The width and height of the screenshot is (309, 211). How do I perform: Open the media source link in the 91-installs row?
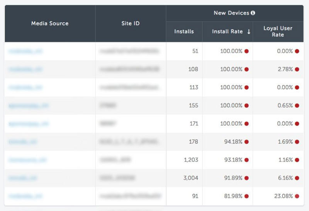coord(25,196)
